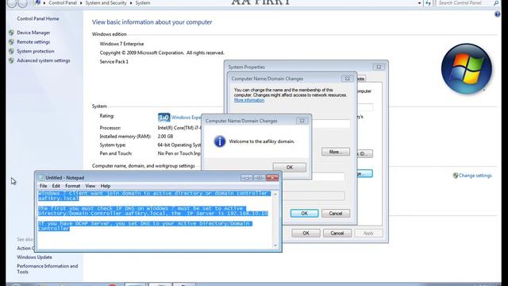Open Advanced system settings link

coord(44,60)
